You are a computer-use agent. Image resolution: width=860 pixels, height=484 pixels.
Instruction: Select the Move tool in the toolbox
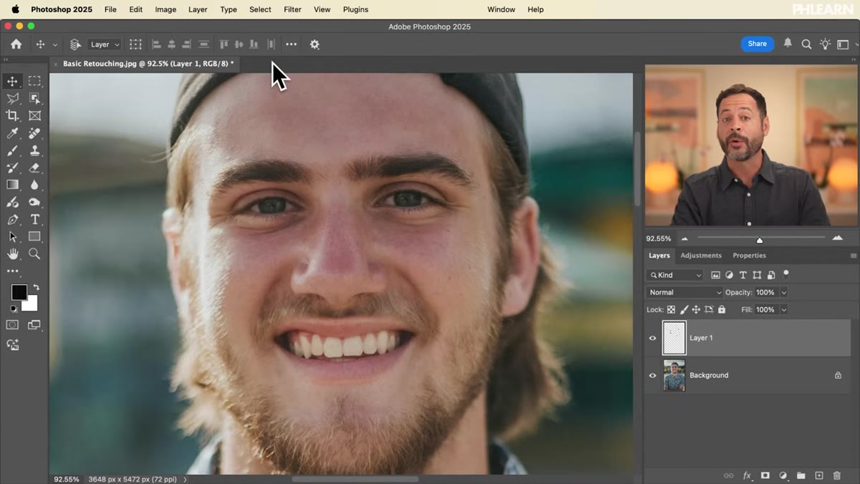coord(12,81)
